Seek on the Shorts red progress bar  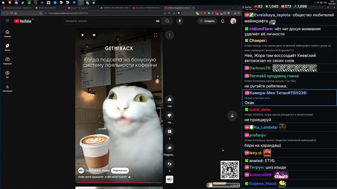pos(119,182)
